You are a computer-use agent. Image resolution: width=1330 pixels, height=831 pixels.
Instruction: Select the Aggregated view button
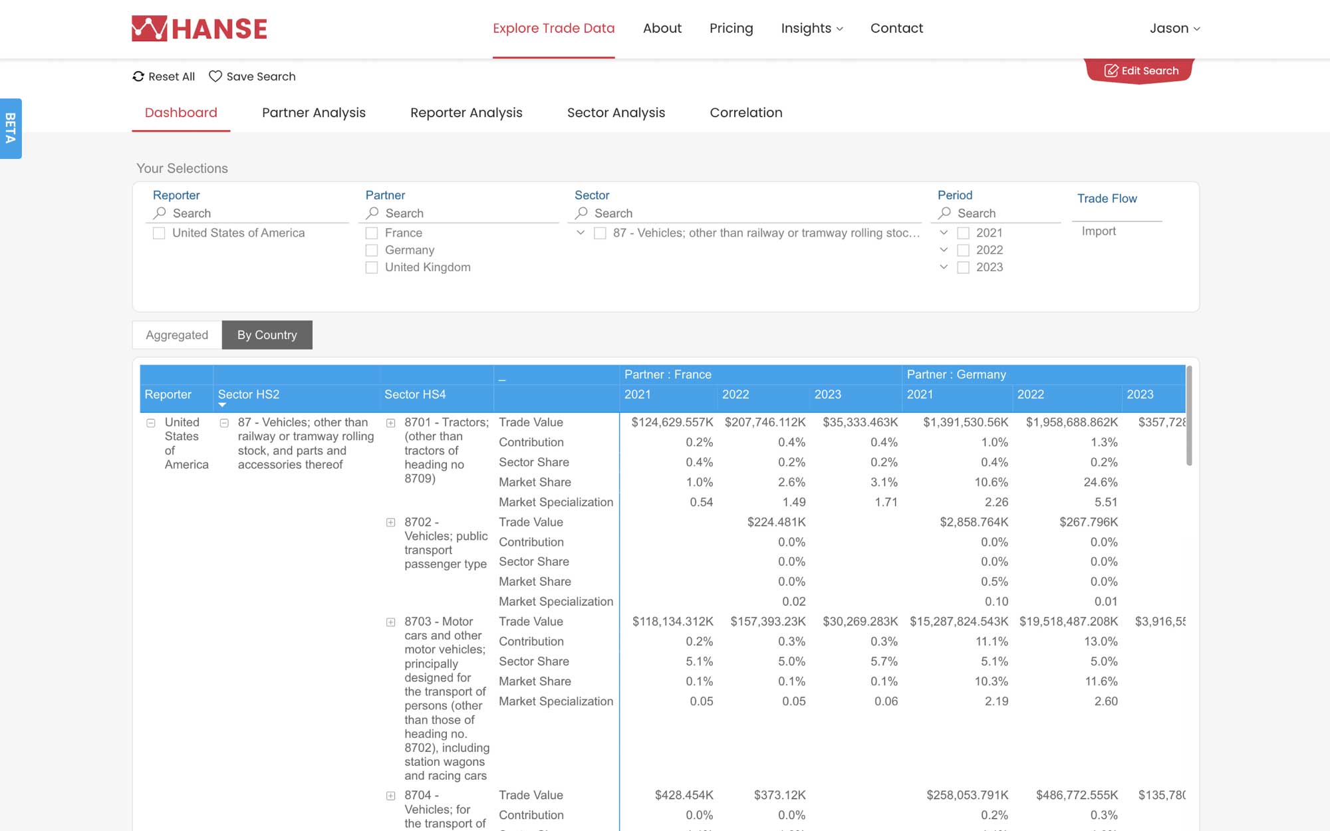[177, 335]
